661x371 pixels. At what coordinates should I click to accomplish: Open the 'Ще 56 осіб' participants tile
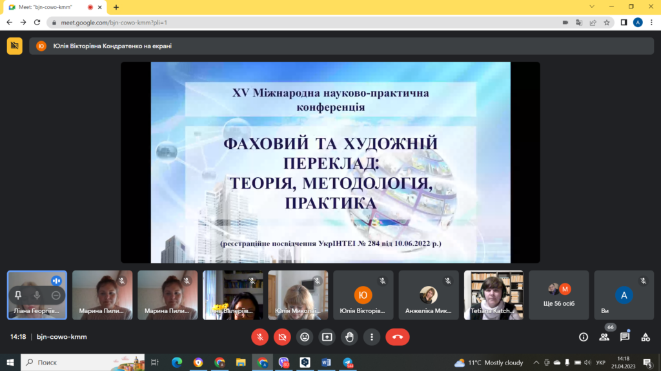coord(559,295)
